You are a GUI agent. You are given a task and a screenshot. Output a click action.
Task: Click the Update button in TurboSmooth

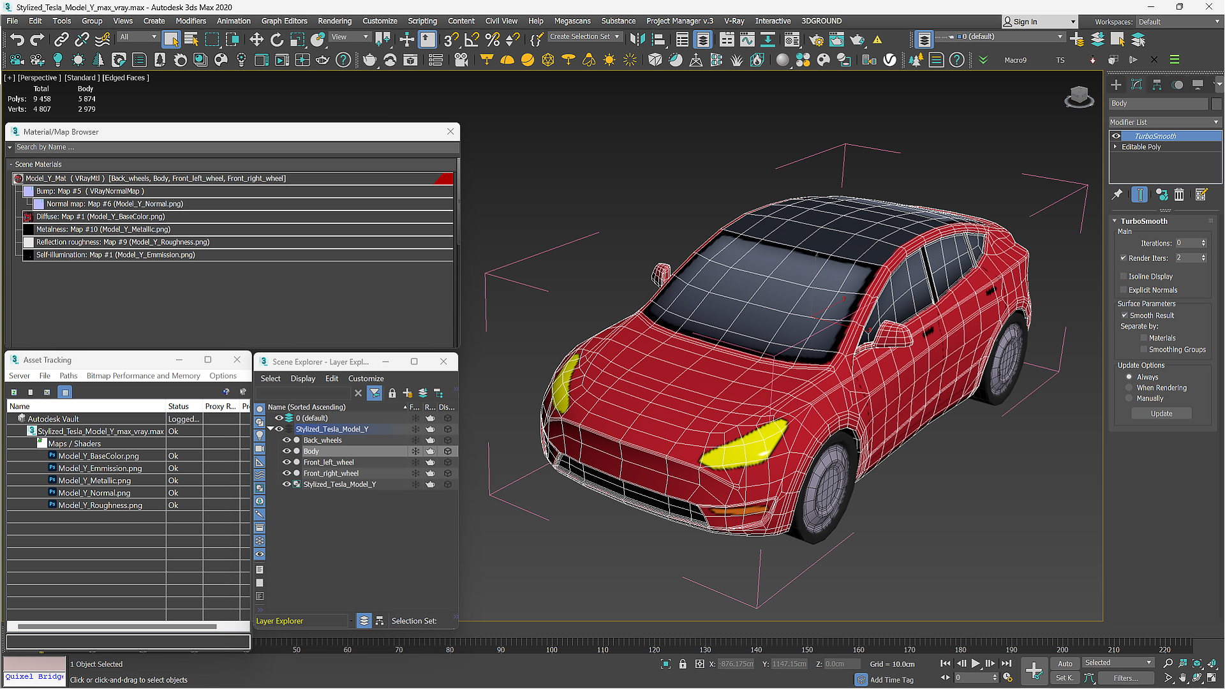click(1160, 413)
